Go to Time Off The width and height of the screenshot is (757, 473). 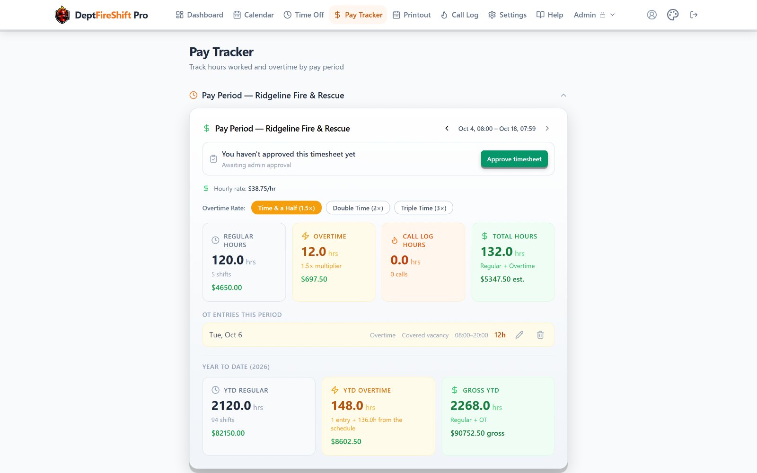[304, 15]
